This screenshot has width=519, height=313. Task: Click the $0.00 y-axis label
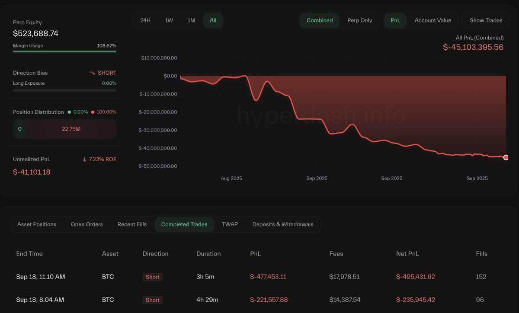(x=170, y=76)
